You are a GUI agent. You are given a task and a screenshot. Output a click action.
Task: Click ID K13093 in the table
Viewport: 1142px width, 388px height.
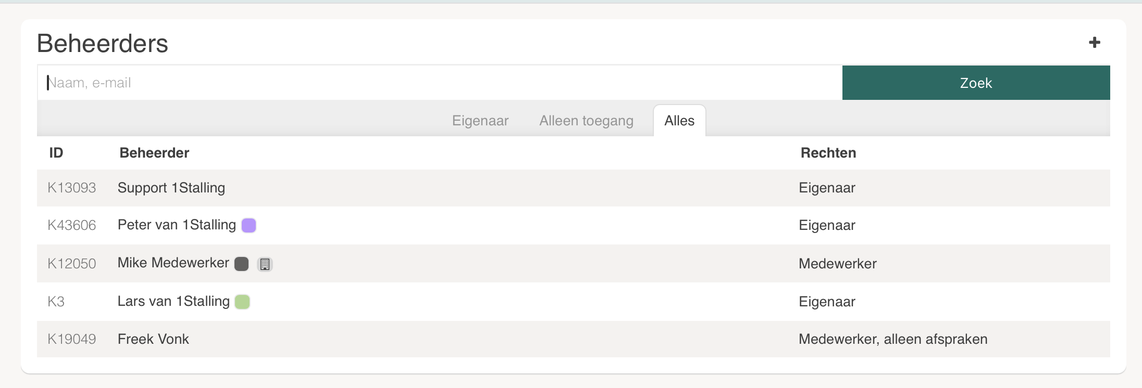(x=71, y=188)
